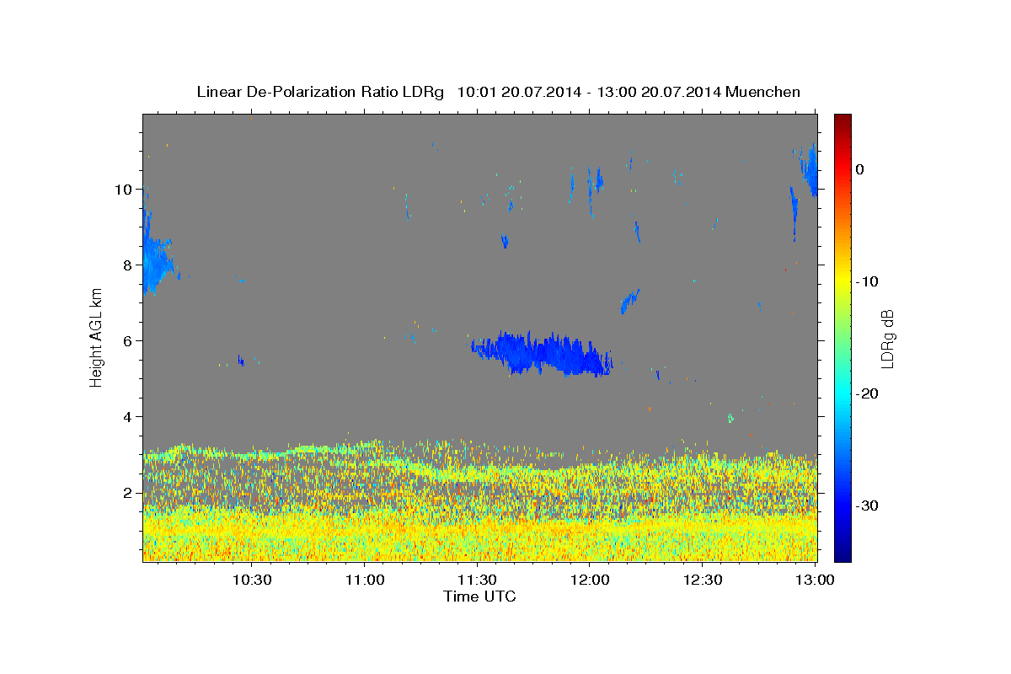Click the station name 'Muenchen' in the title
Screen dimensions: 1011x674
pos(763,92)
